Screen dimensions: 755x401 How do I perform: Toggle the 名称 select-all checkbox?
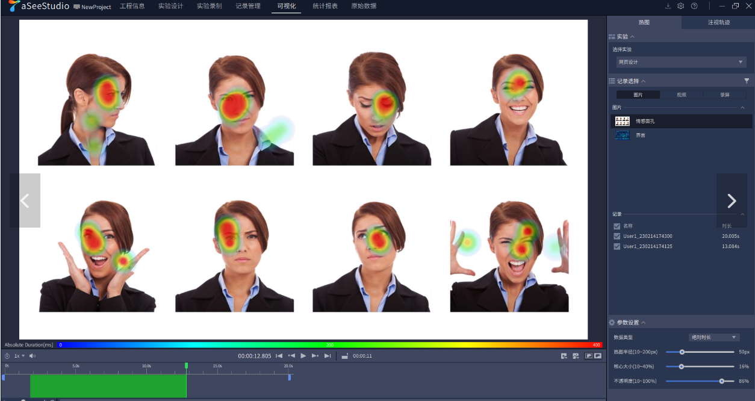[617, 226]
